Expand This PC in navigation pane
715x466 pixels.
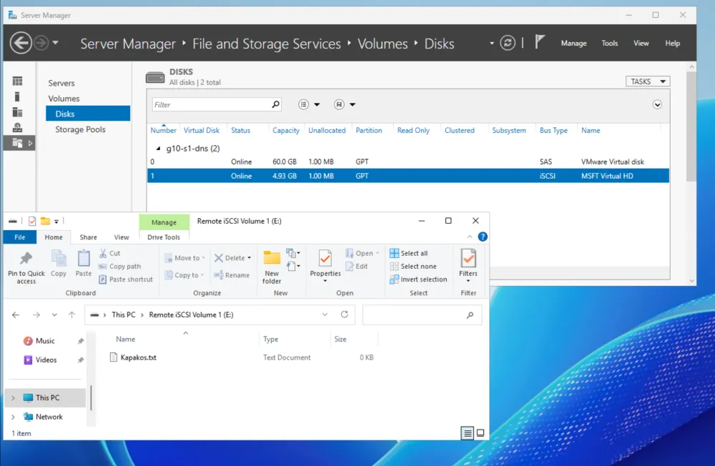coord(13,397)
